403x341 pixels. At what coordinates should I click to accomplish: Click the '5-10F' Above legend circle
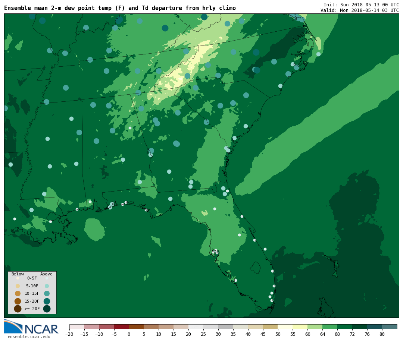[47, 286]
